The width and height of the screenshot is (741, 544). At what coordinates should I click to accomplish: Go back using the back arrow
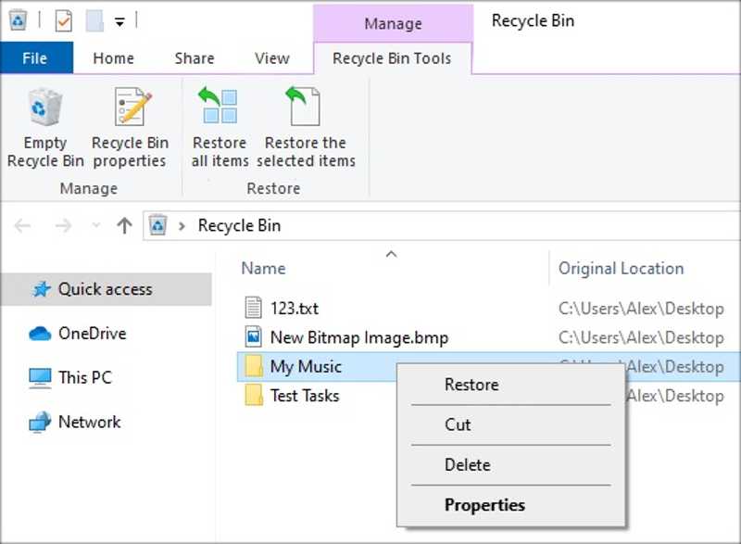[x=22, y=226]
